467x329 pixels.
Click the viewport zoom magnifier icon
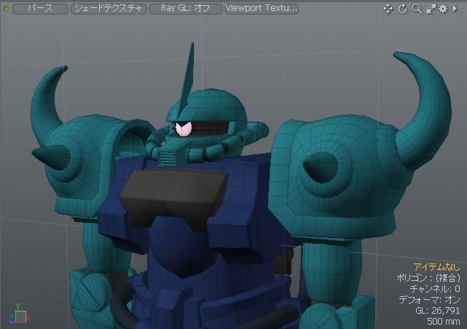(417, 9)
